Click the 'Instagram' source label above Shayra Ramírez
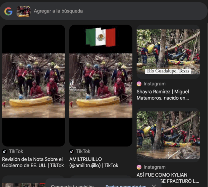208x187 pixels. (155, 84)
